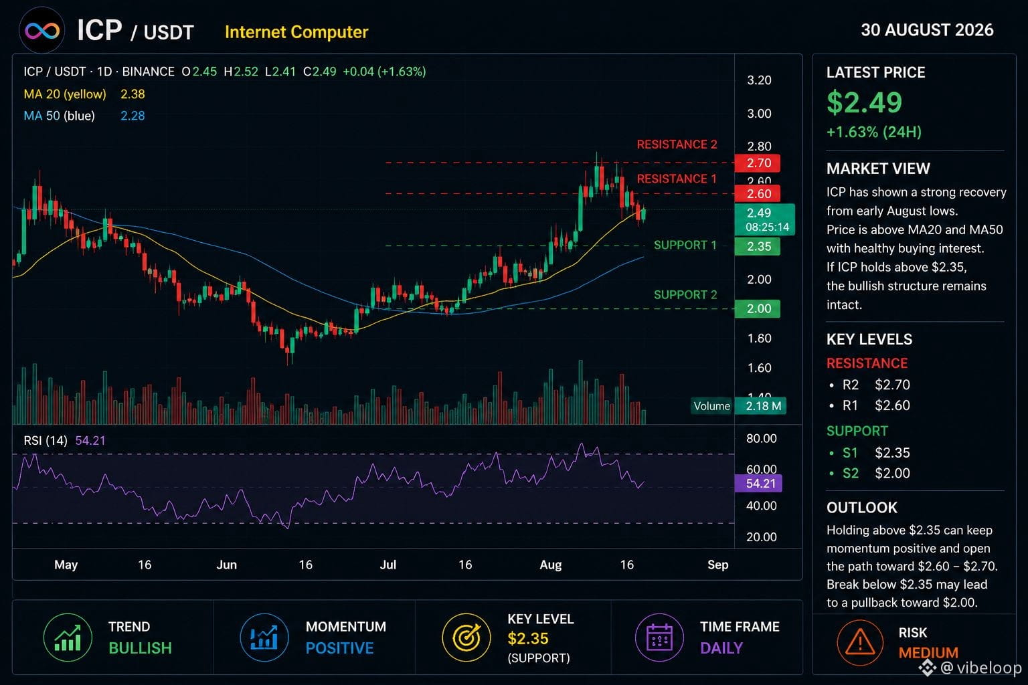Click the orange Risk warning triangle icon
The width and height of the screenshot is (1028, 685).
[860, 643]
